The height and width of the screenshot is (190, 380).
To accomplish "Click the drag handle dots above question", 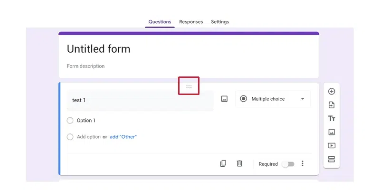I will pyautogui.click(x=189, y=86).
